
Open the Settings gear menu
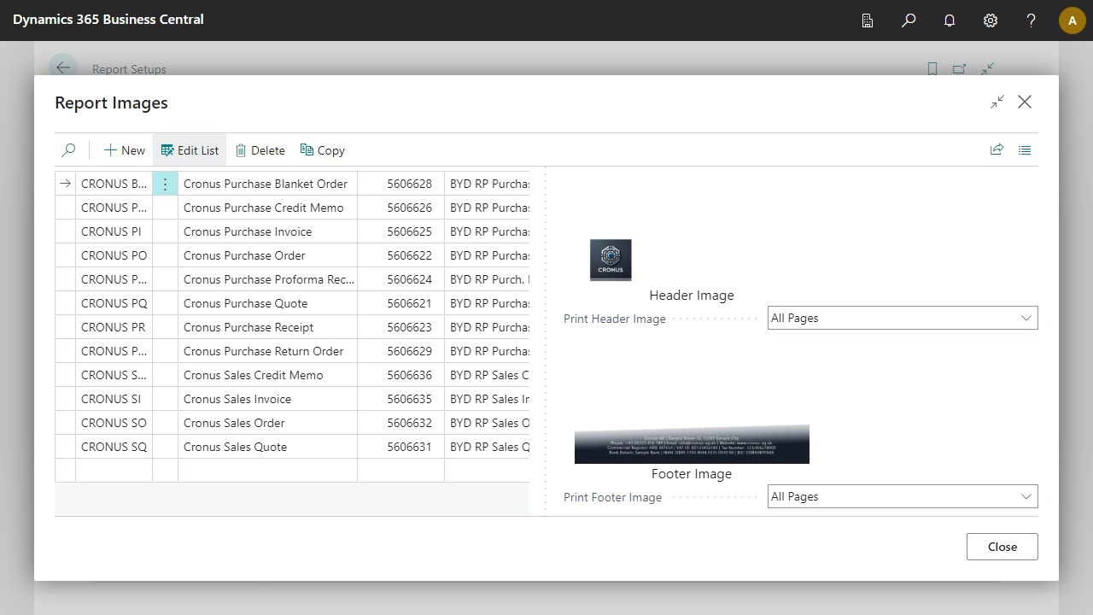click(x=990, y=20)
